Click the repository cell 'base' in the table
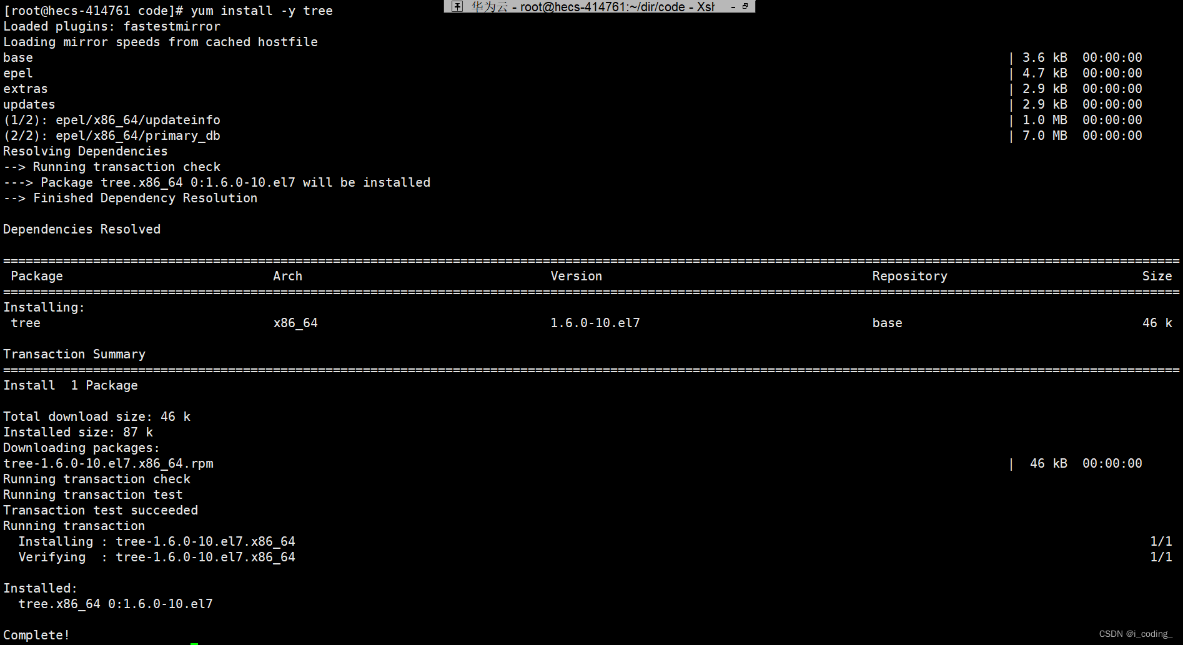The width and height of the screenshot is (1183, 645). pos(888,323)
